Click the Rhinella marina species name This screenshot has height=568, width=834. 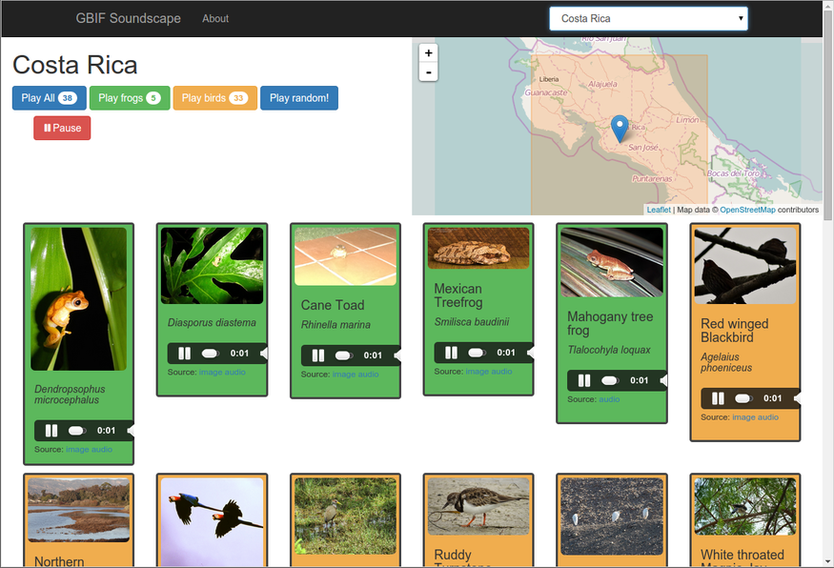point(336,325)
